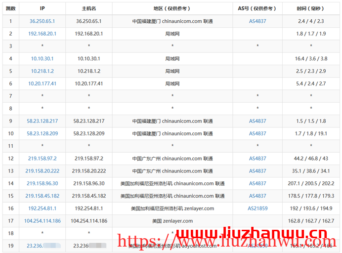Select hostname cell 219.158.97.2
The width and height of the screenshot is (342, 253).
[89, 158]
